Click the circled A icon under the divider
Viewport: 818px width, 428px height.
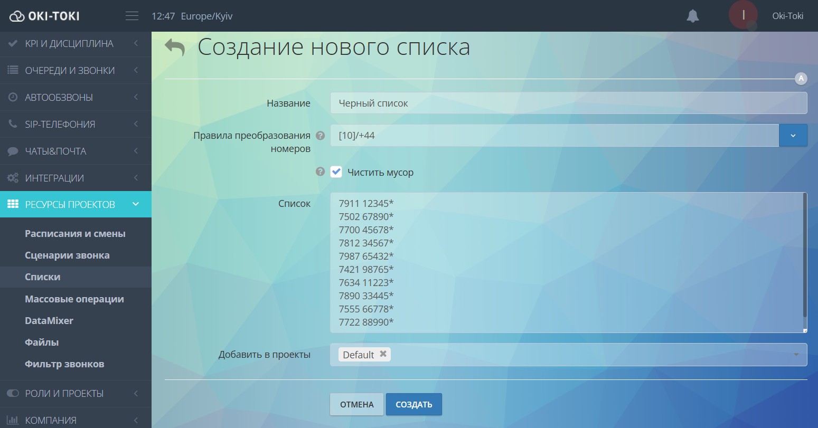(801, 78)
